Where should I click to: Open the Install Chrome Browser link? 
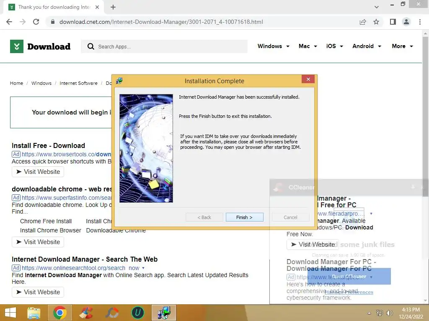51,230
